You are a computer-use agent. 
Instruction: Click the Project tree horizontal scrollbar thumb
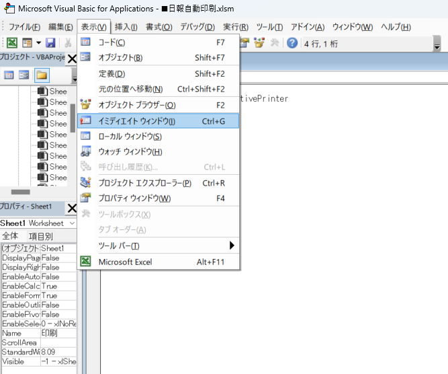21,192
